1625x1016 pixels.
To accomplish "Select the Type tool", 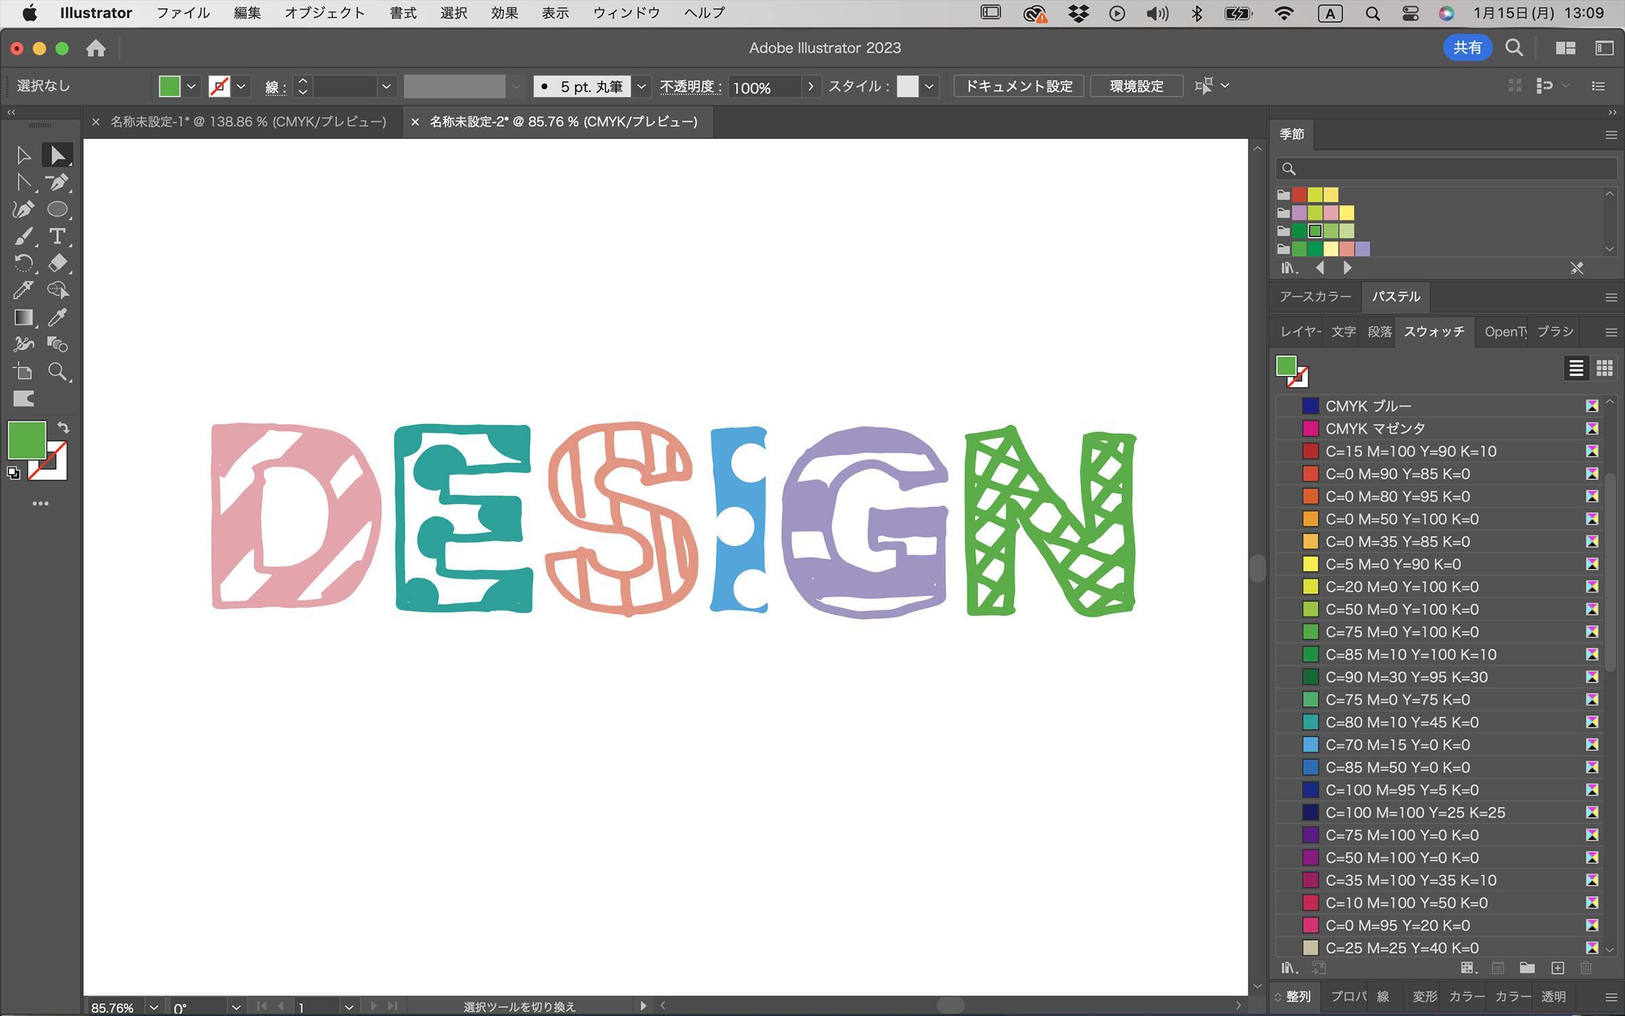I will coord(57,236).
